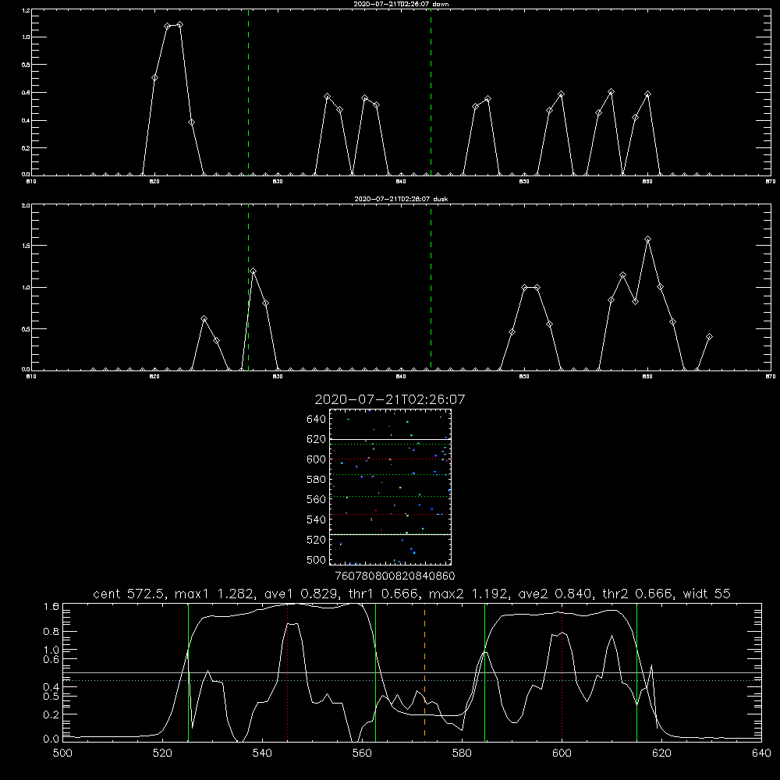The height and width of the screenshot is (780, 780).
Task: Select the image panel title '2020-07-21T02:26:07'
Action: coord(390,400)
